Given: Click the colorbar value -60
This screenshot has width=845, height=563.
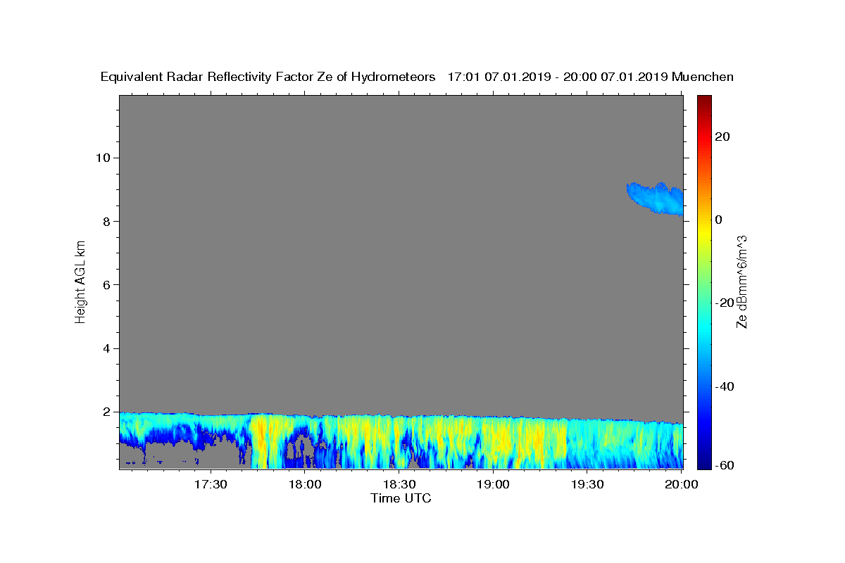Looking at the screenshot, I should pyautogui.click(x=725, y=465).
